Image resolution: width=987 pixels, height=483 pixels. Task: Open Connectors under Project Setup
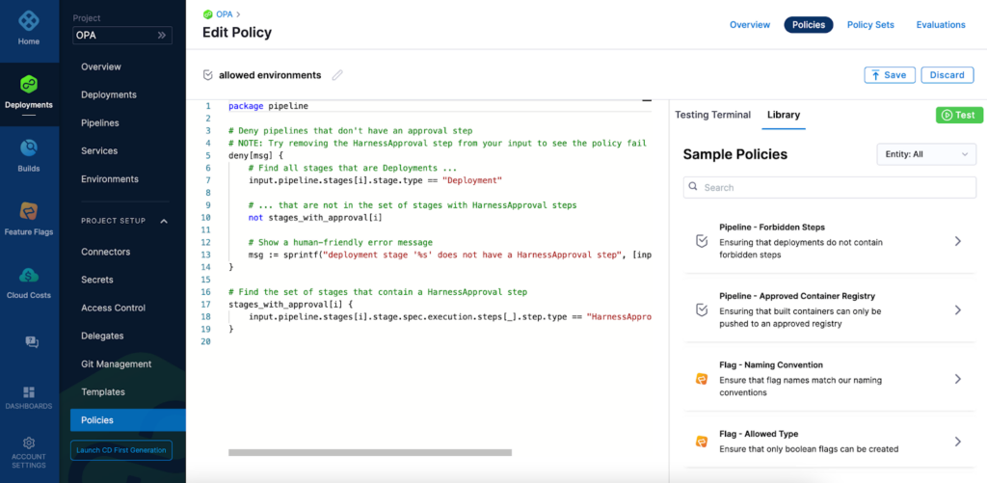[x=105, y=252]
